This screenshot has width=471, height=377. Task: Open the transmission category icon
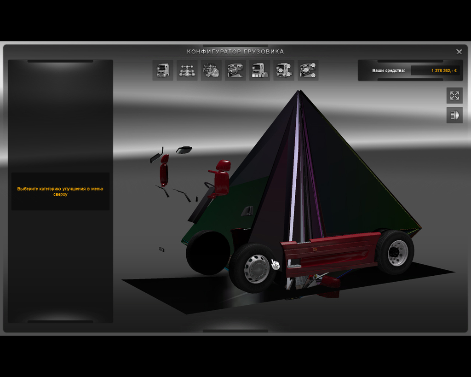click(235, 70)
